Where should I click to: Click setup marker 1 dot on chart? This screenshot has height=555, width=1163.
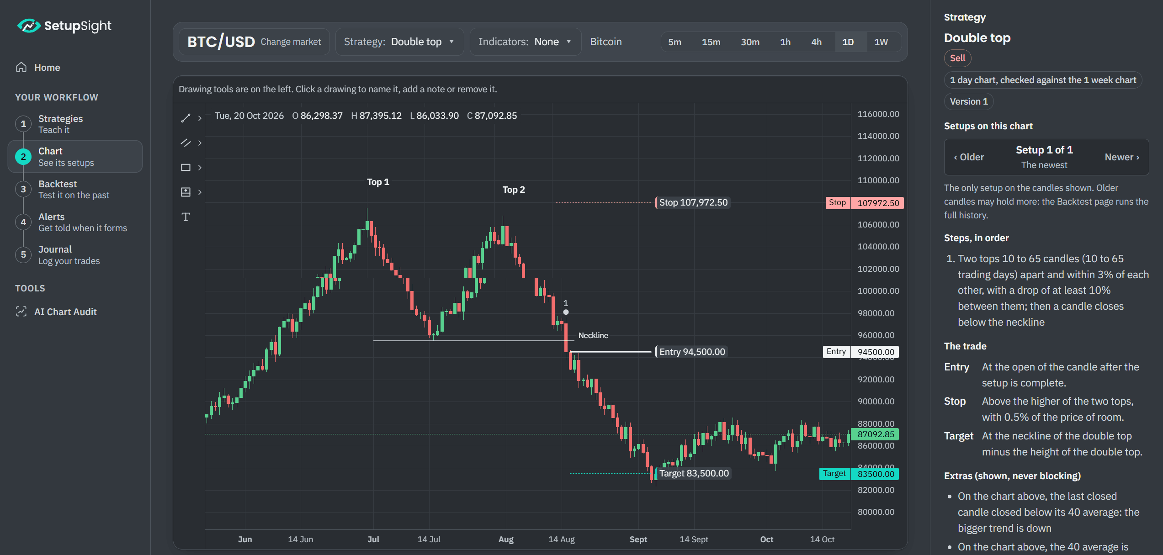[x=566, y=312]
